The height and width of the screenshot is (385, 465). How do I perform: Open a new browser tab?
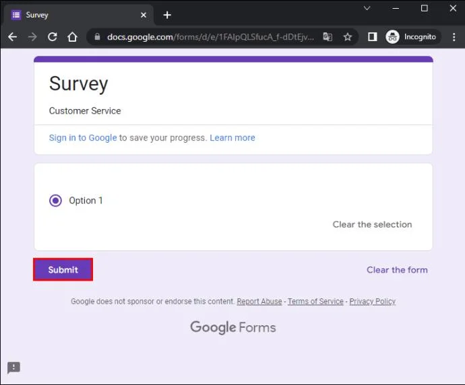[x=167, y=15]
